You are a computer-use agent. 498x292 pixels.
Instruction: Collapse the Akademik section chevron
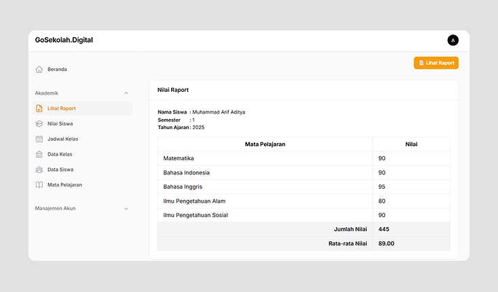[x=126, y=93]
